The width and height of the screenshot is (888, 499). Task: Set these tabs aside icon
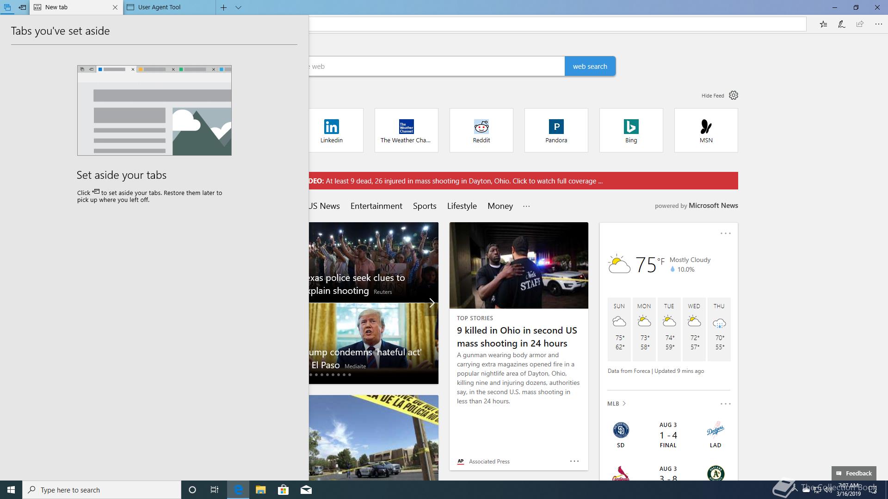[x=22, y=7]
